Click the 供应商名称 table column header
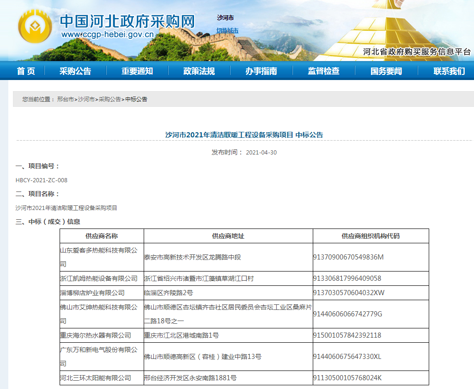Image resolution: width=474 pixels, height=389 pixels. pos(102,236)
